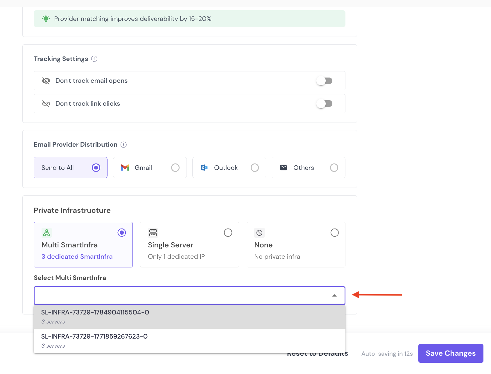Click the Provider matching deliverability tip text
491x374 pixels.
pyautogui.click(x=133, y=19)
